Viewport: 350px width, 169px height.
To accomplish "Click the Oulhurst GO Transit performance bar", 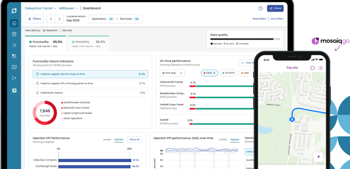I will coord(222,86).
